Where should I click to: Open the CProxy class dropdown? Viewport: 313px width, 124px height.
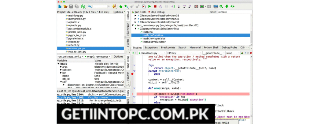coord(184,53)
